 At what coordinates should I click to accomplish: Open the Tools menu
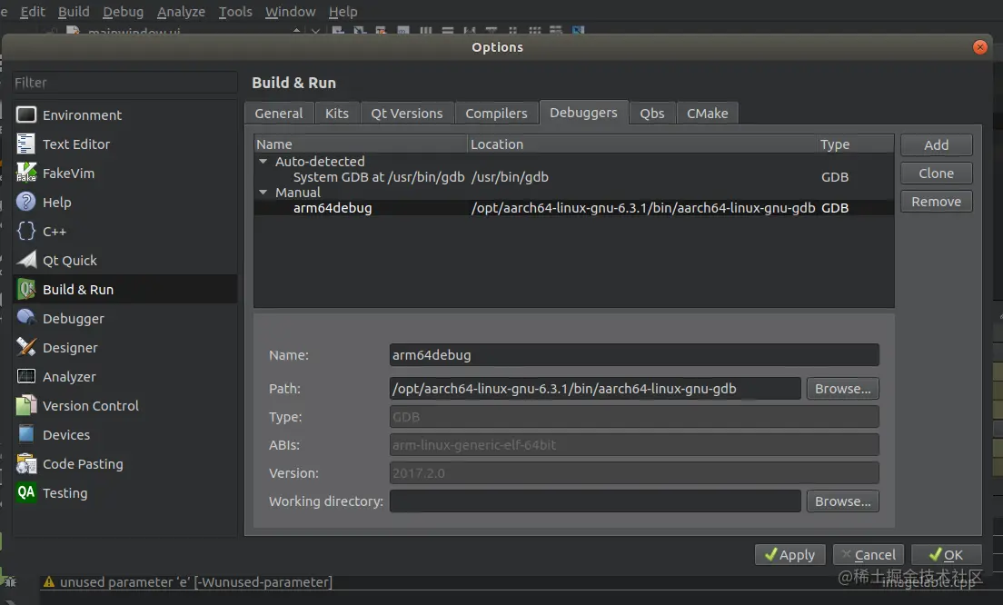pos(235,12)
